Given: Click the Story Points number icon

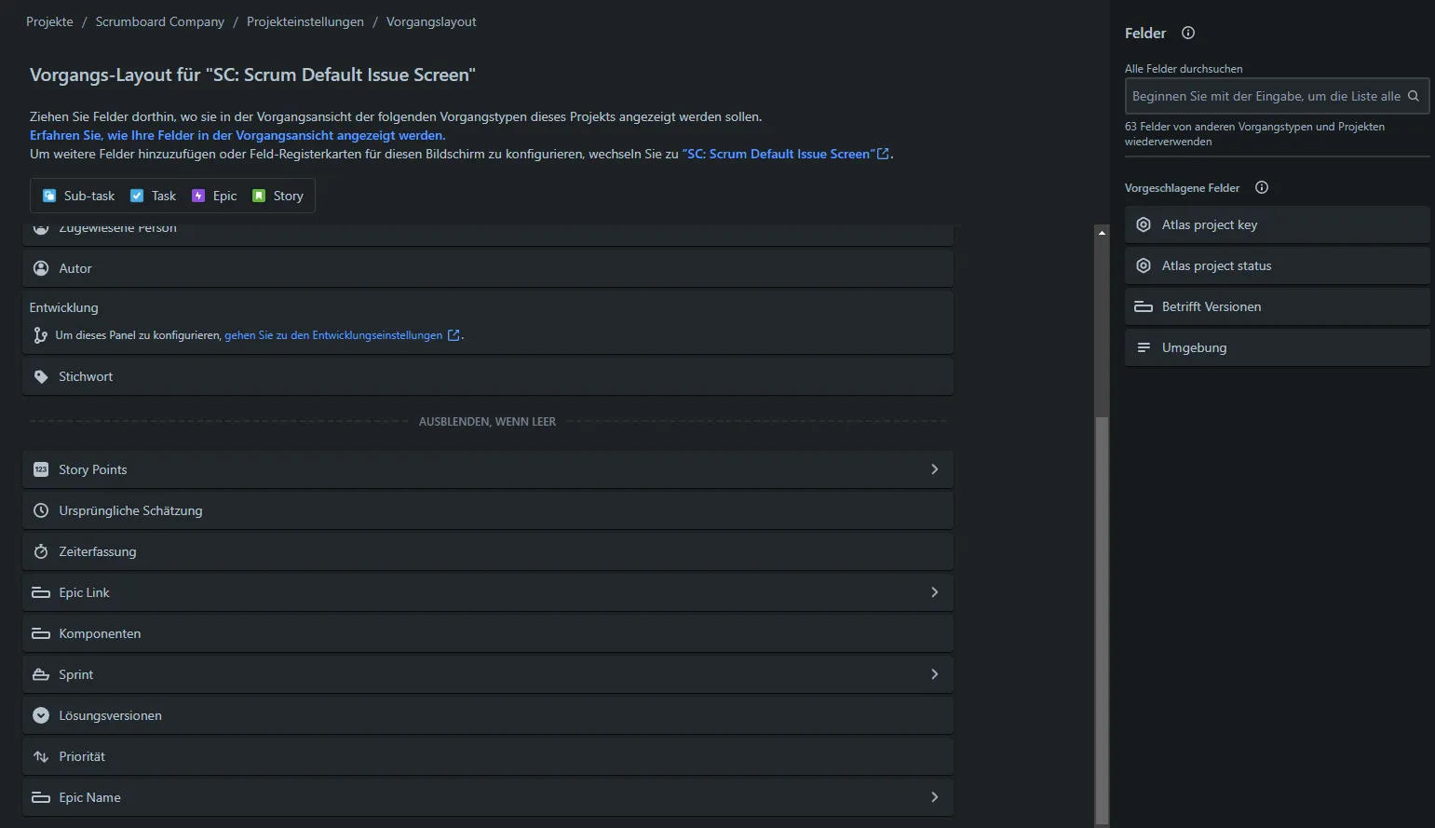Looking at the screenshot, I should pos(41,469).
